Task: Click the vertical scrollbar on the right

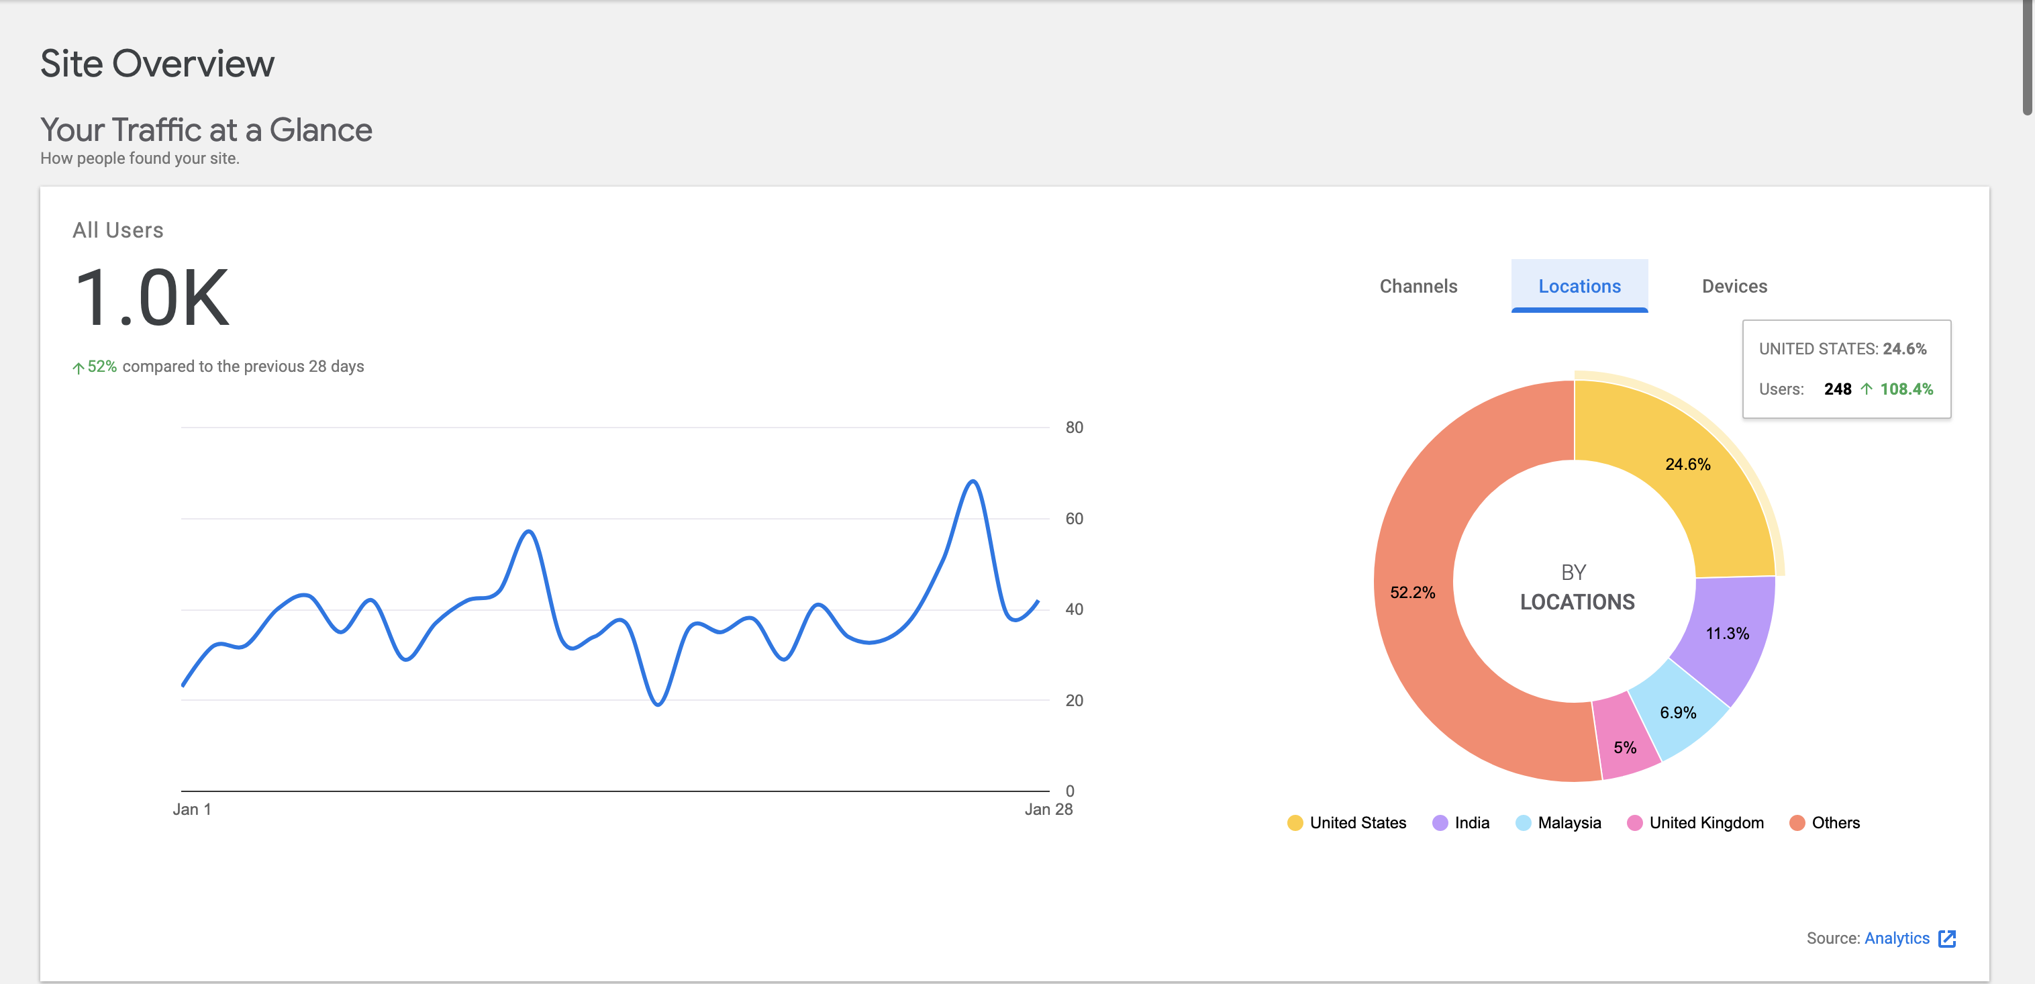Action: click(2028, 55)
